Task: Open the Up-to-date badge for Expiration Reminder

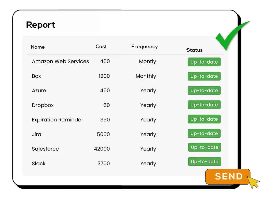Action: click(204, 119)
